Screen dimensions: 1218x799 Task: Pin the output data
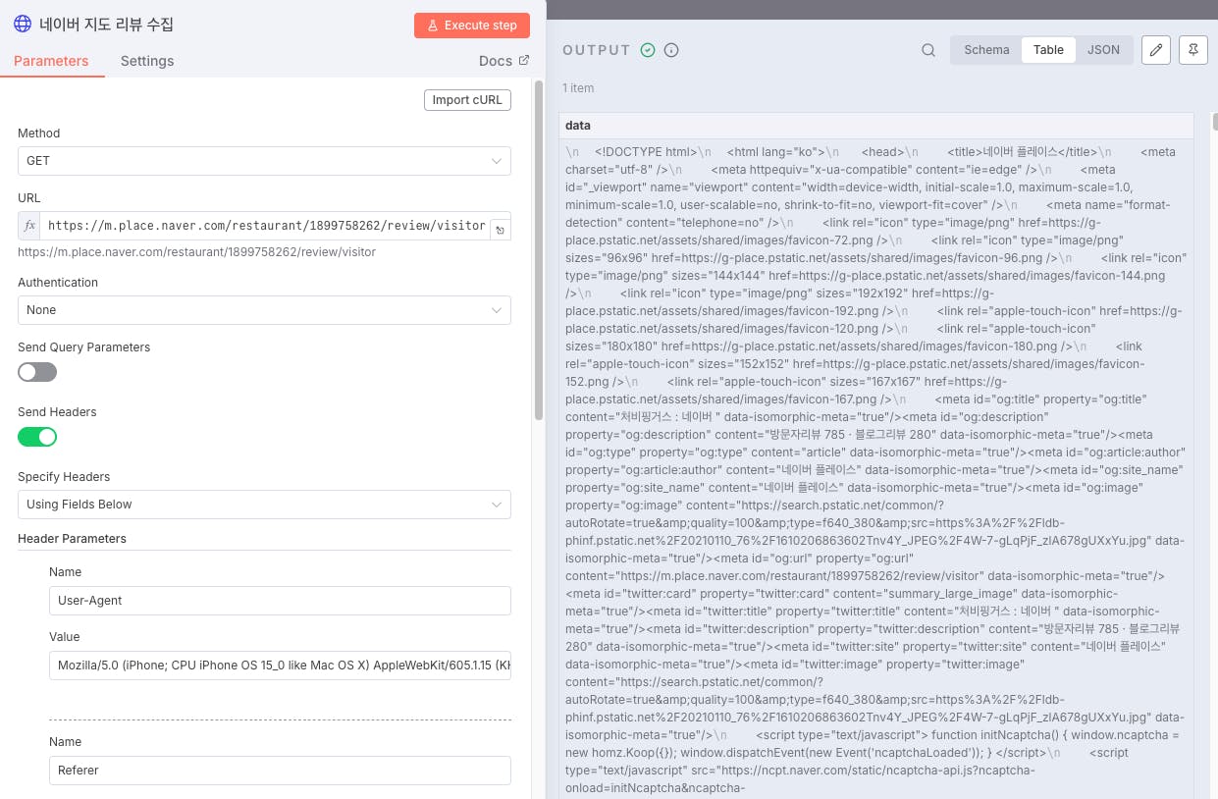tap(1193, 50)
